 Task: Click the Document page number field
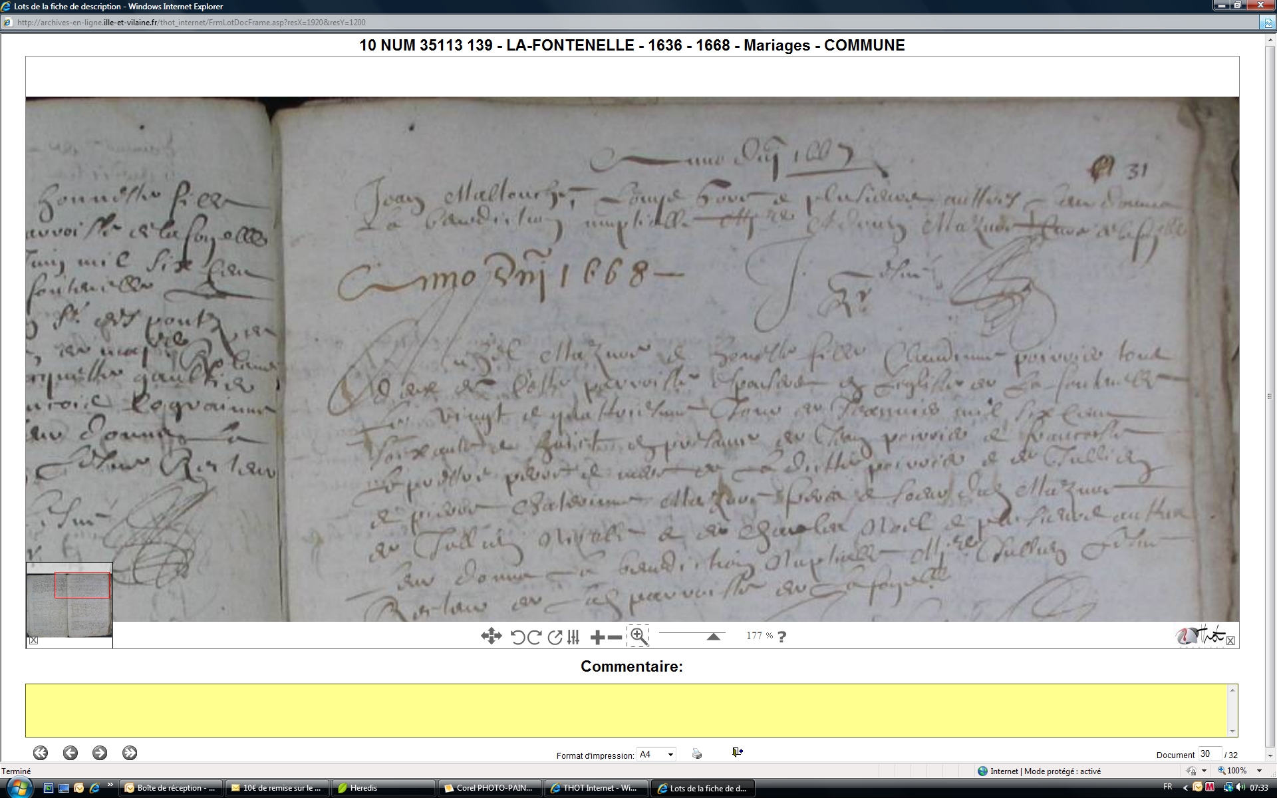coord(1208,754)
